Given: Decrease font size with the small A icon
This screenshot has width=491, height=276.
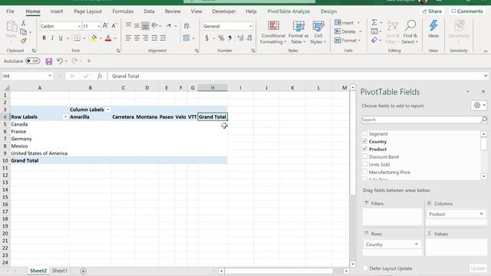Looking at the screenshot, I should pos(114,26).
